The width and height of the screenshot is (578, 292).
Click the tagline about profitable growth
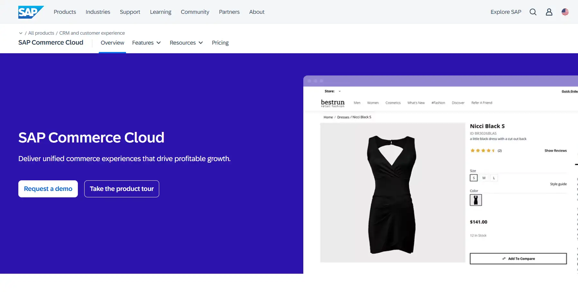[124, 159]
